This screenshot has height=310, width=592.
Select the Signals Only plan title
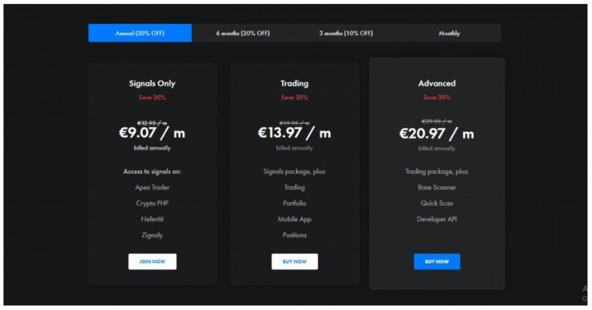point(152,83)
